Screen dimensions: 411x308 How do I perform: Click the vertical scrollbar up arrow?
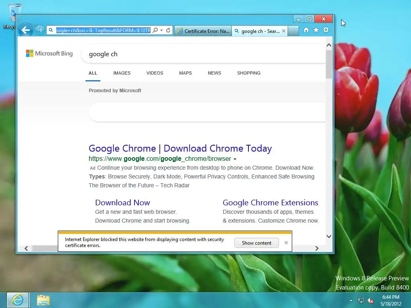click(329, 45)
